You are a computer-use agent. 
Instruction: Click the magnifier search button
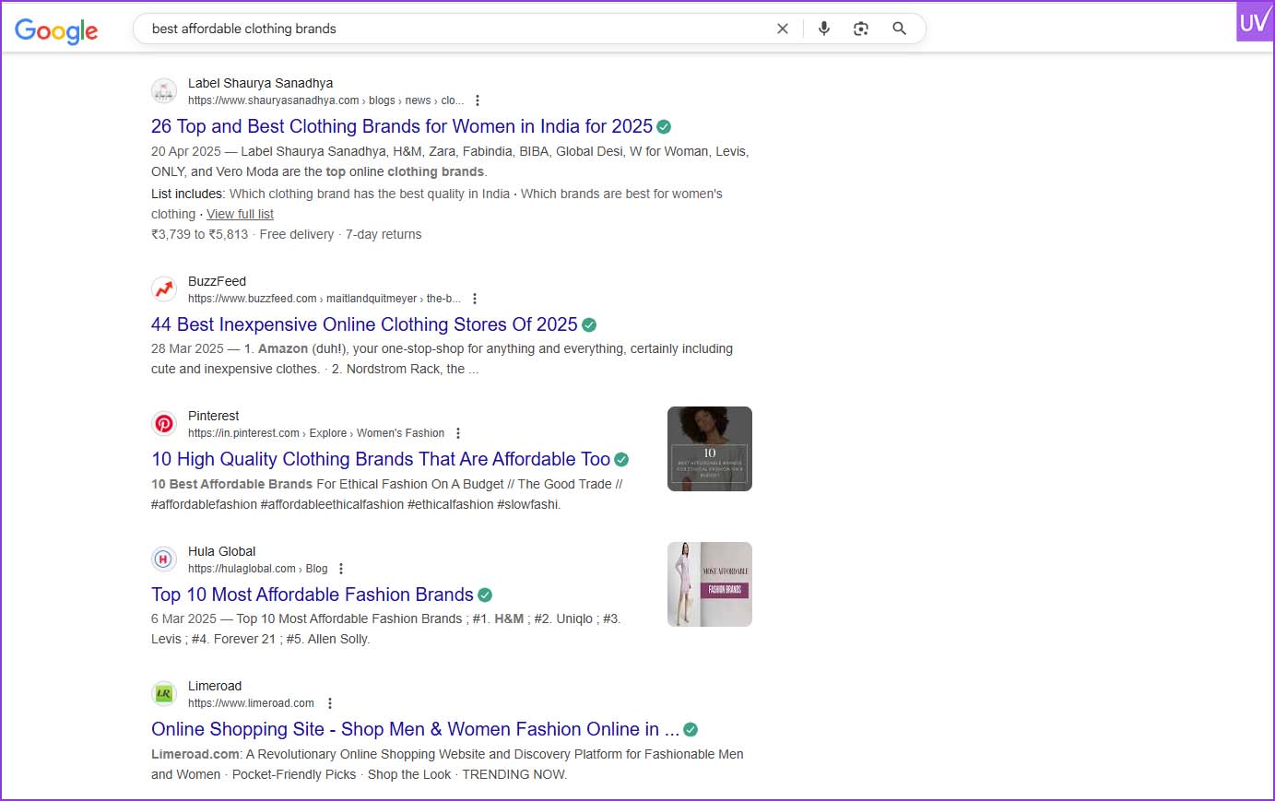(x=899, y=29)
